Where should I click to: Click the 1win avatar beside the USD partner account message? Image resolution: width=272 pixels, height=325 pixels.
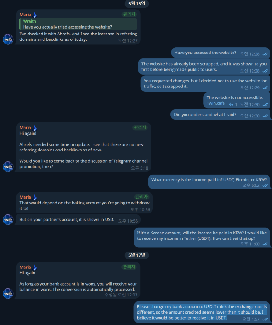coord(8,219)
